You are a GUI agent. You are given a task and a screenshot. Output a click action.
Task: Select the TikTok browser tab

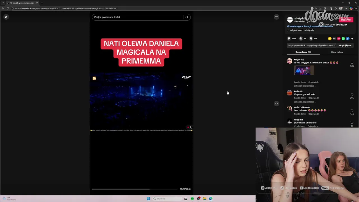(x=22, y=3)
